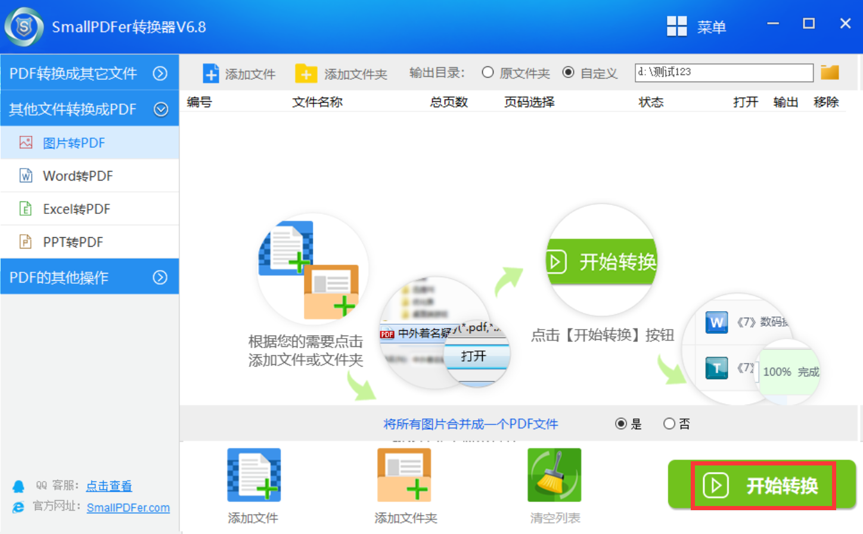Open the menu grid icon
Image resolution: width=863 pixels, height=534 pixels.
point(676,26)
